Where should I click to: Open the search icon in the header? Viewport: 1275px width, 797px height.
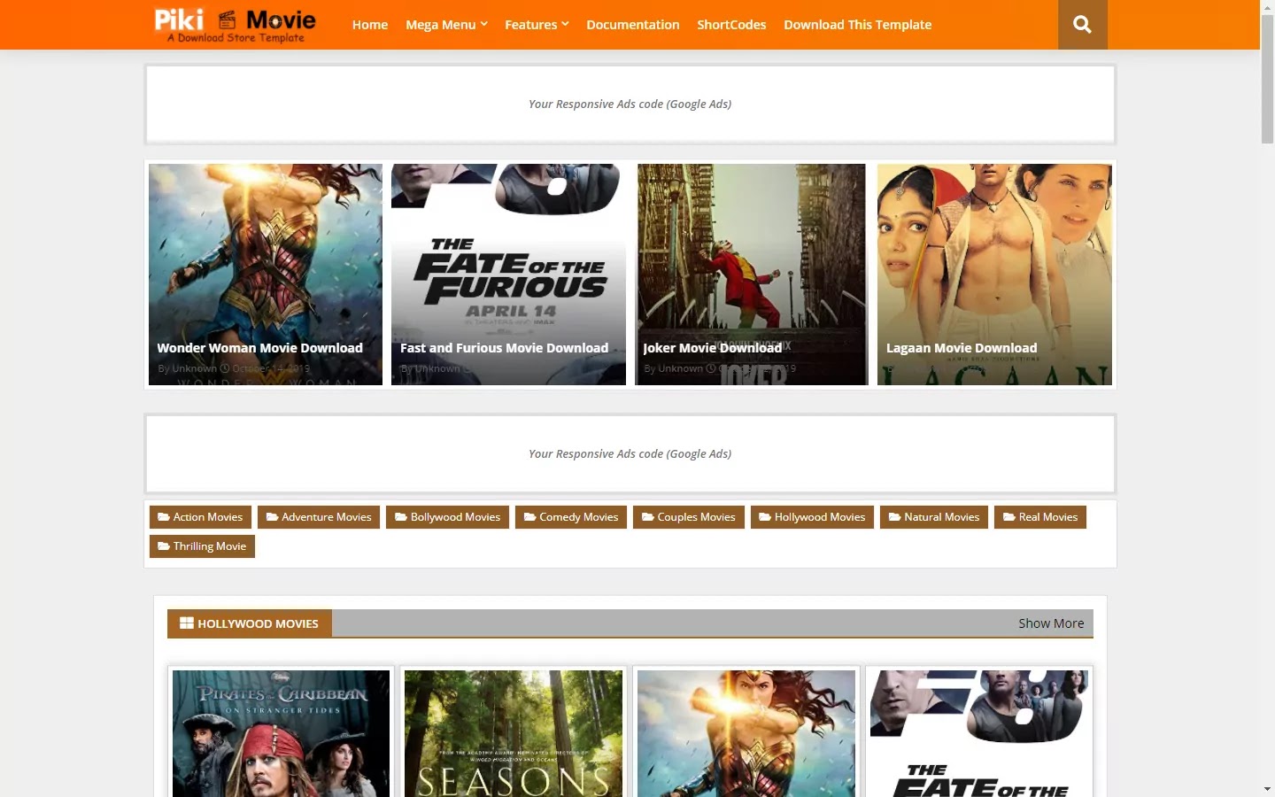[1082, 25]
